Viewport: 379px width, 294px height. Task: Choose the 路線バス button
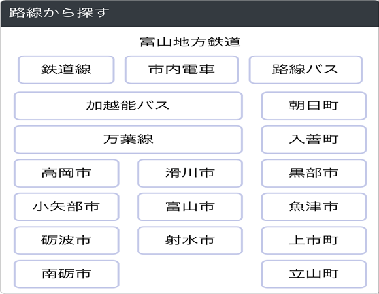pyautogui.click(x=306, y=70)
